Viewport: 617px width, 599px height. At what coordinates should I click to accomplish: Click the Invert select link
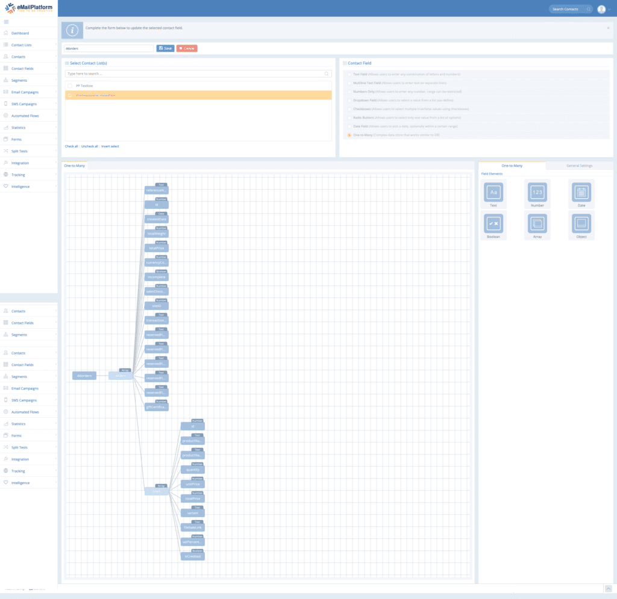click(110, 146)
